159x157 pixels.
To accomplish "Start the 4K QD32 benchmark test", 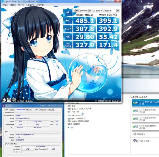I will click(x=68, y=45).
